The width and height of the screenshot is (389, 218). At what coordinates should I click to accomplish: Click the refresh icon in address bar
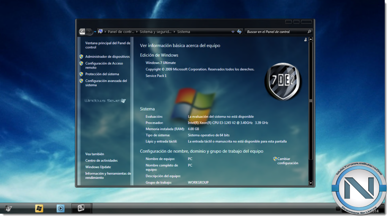point(239,32)
